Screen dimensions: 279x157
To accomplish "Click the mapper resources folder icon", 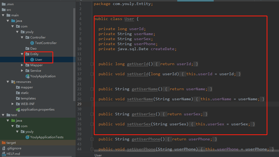I will point(18,87).
